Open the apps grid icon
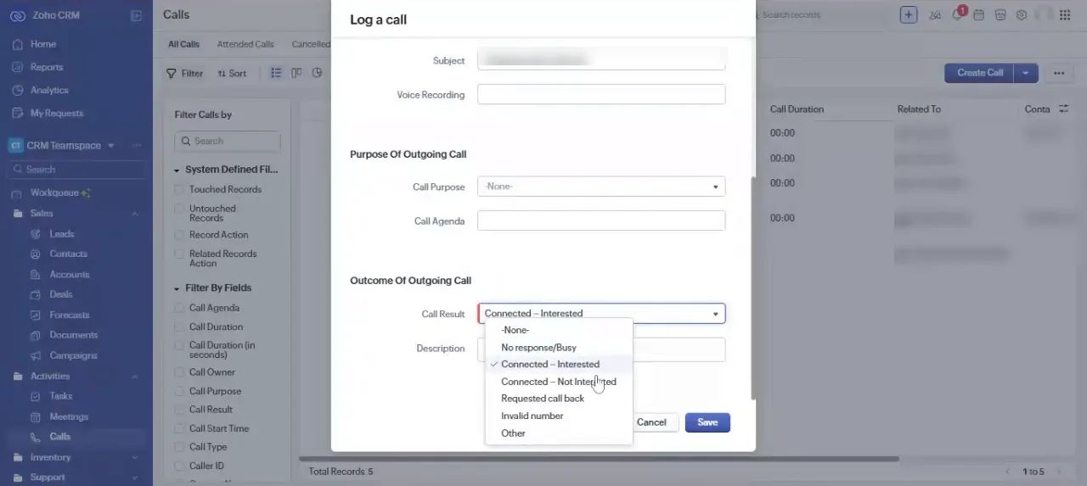The width and height of the screenshot is (1087, 486). coord(1064,15)
